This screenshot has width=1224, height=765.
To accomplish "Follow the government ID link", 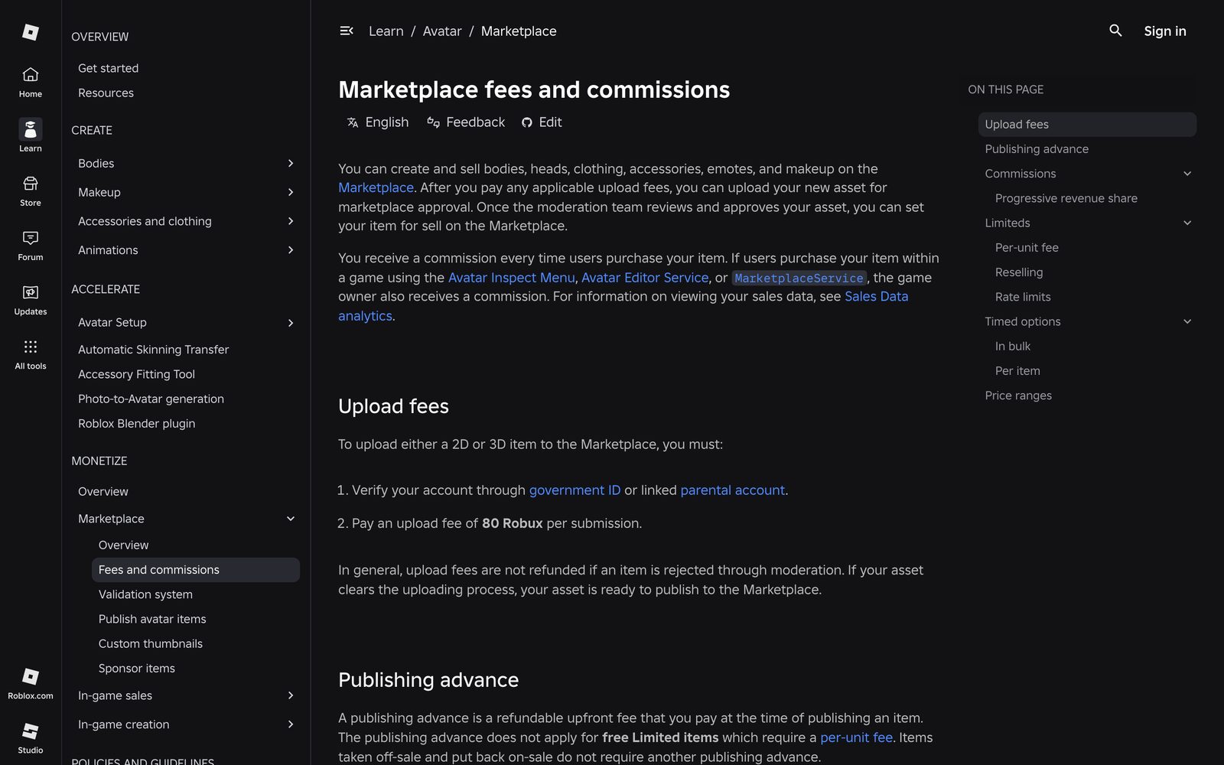I will coord(575,490).
